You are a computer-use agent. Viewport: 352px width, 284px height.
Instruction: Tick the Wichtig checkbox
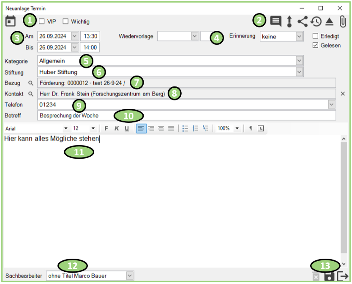65,22
